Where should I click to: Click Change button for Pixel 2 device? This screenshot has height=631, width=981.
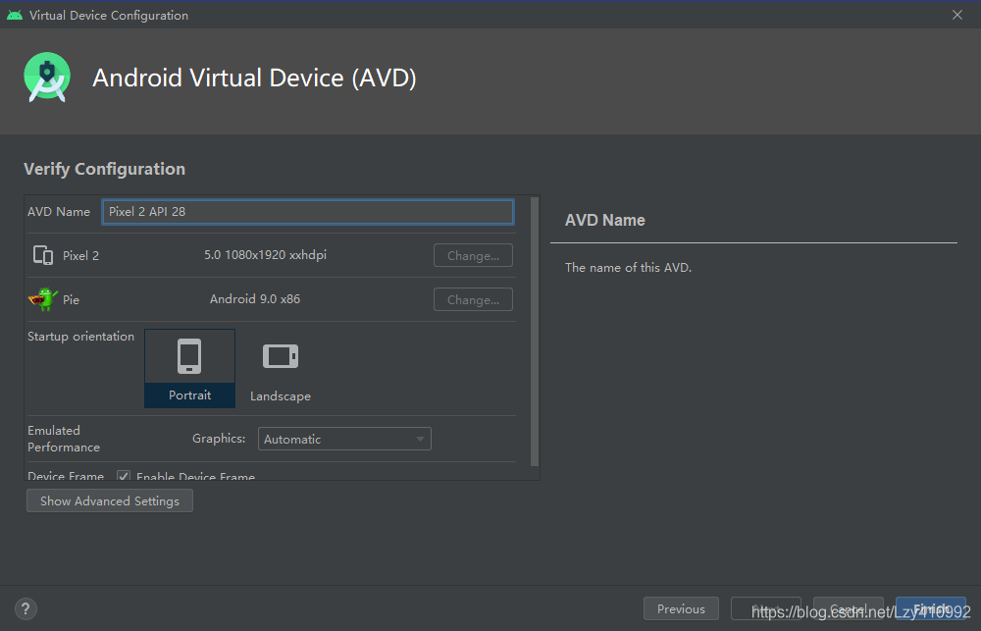473,255
